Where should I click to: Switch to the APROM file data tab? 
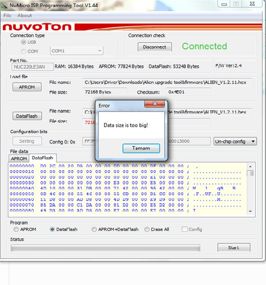coord(19,159)
